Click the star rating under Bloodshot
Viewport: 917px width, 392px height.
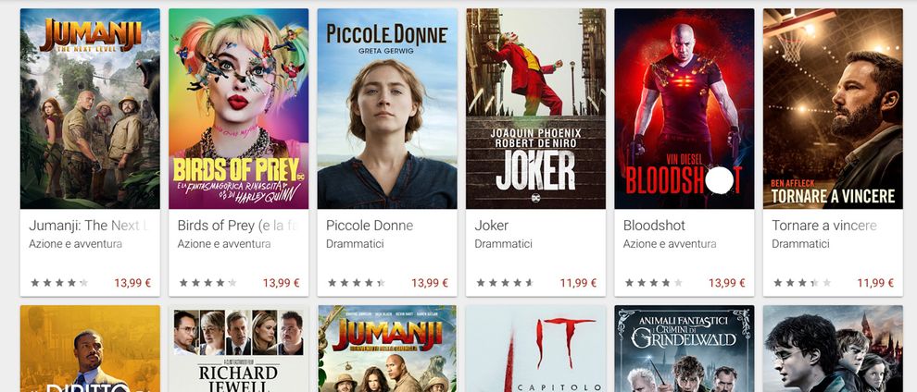pos(653,283)
